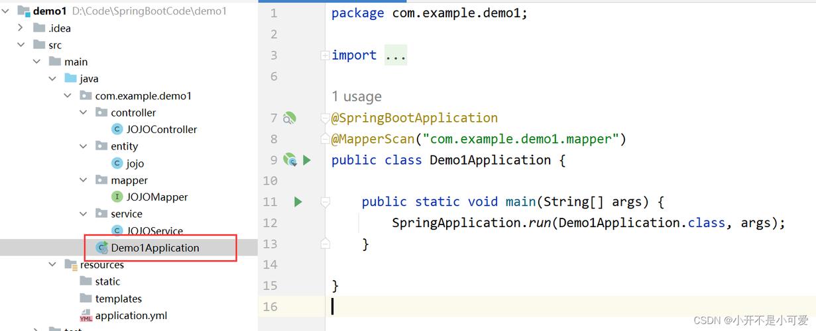The image size is (816, 331).
Task: Select the JOJOController class
Action: 162,130
